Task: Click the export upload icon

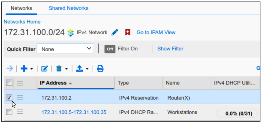Action: click(x=79, y=69)
